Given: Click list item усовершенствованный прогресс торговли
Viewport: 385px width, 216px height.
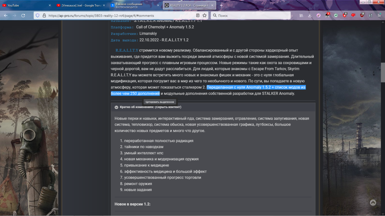Looking at the screenshot, I should coord(162,178).
